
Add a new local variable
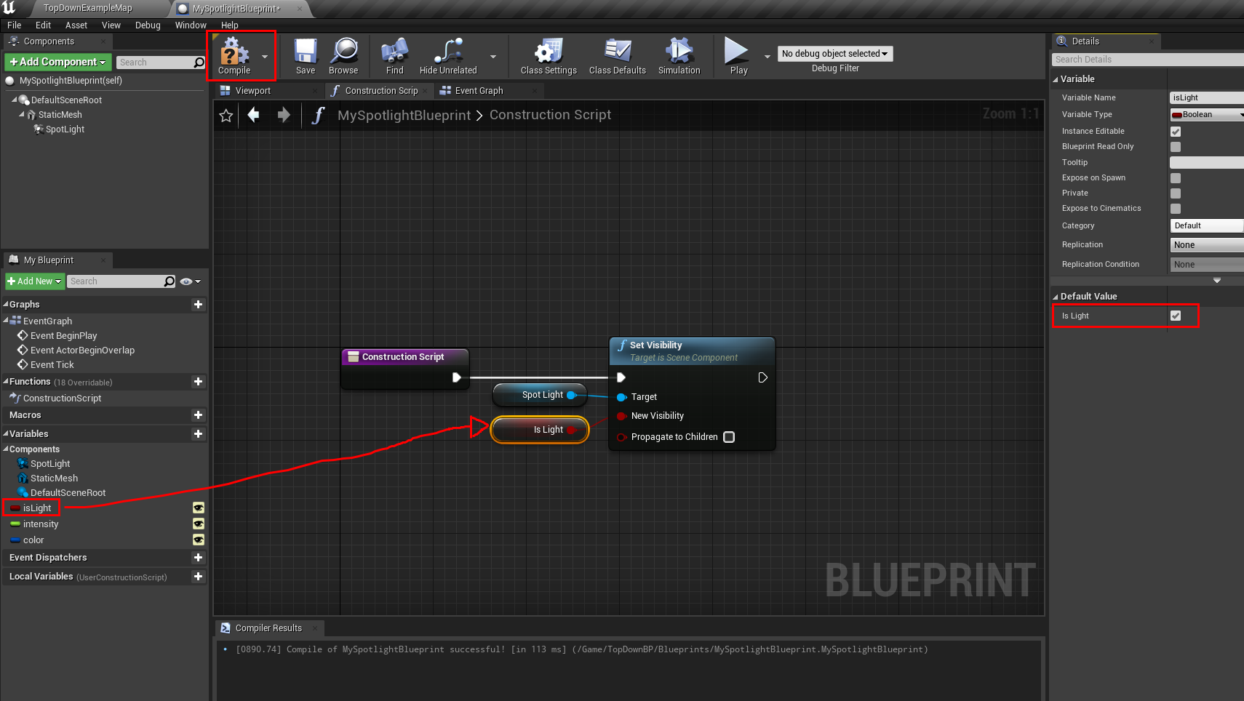(198, 577)
